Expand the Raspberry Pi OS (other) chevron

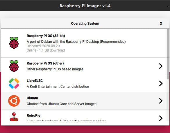161,66
